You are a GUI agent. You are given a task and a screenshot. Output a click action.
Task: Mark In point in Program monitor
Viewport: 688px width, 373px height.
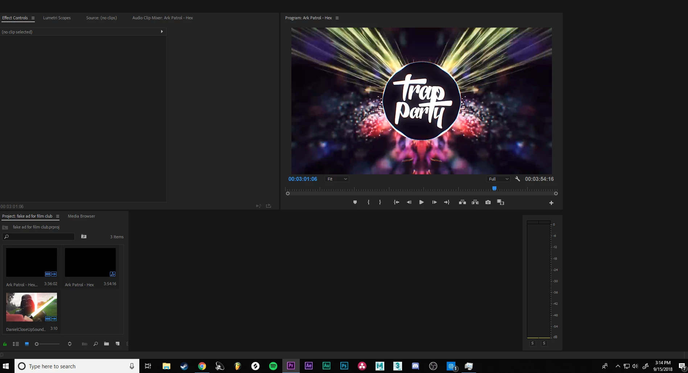tap(368, 202)
